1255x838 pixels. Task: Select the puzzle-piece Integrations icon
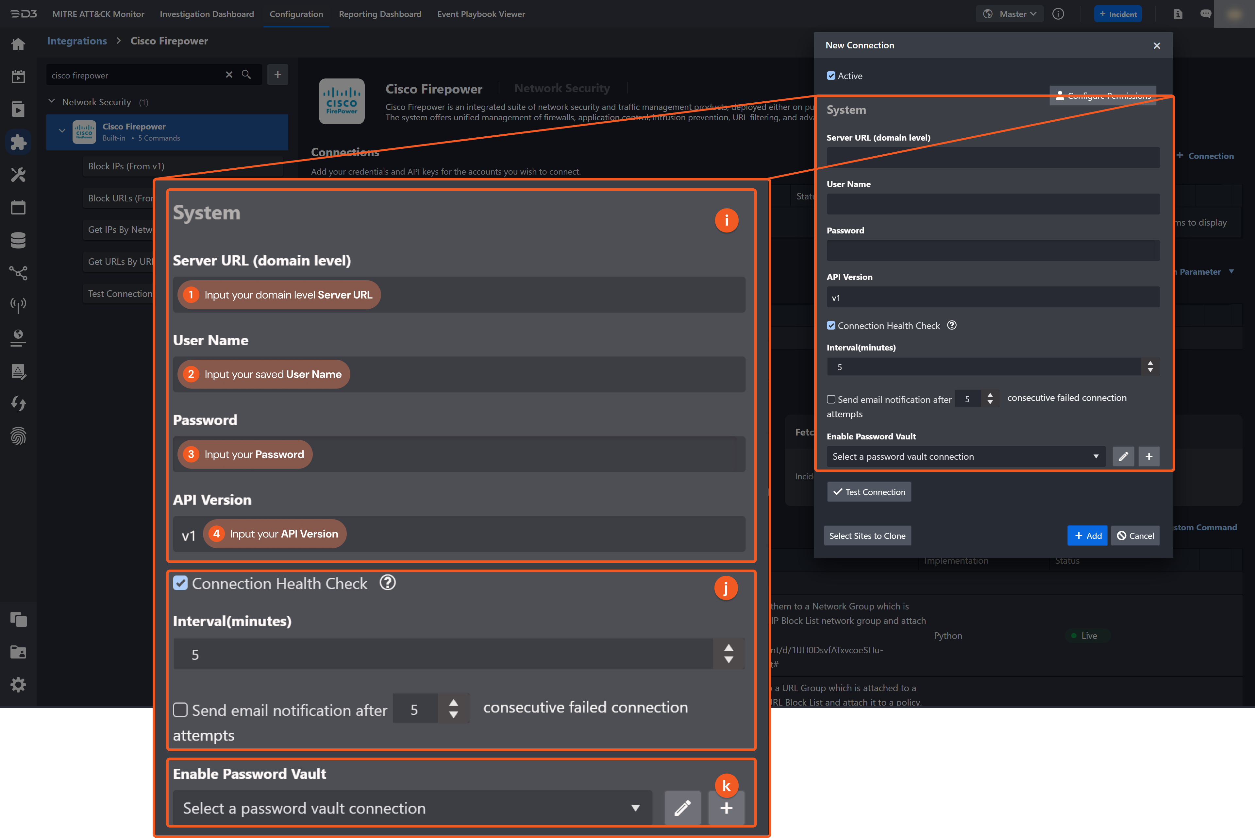point(18,142)
